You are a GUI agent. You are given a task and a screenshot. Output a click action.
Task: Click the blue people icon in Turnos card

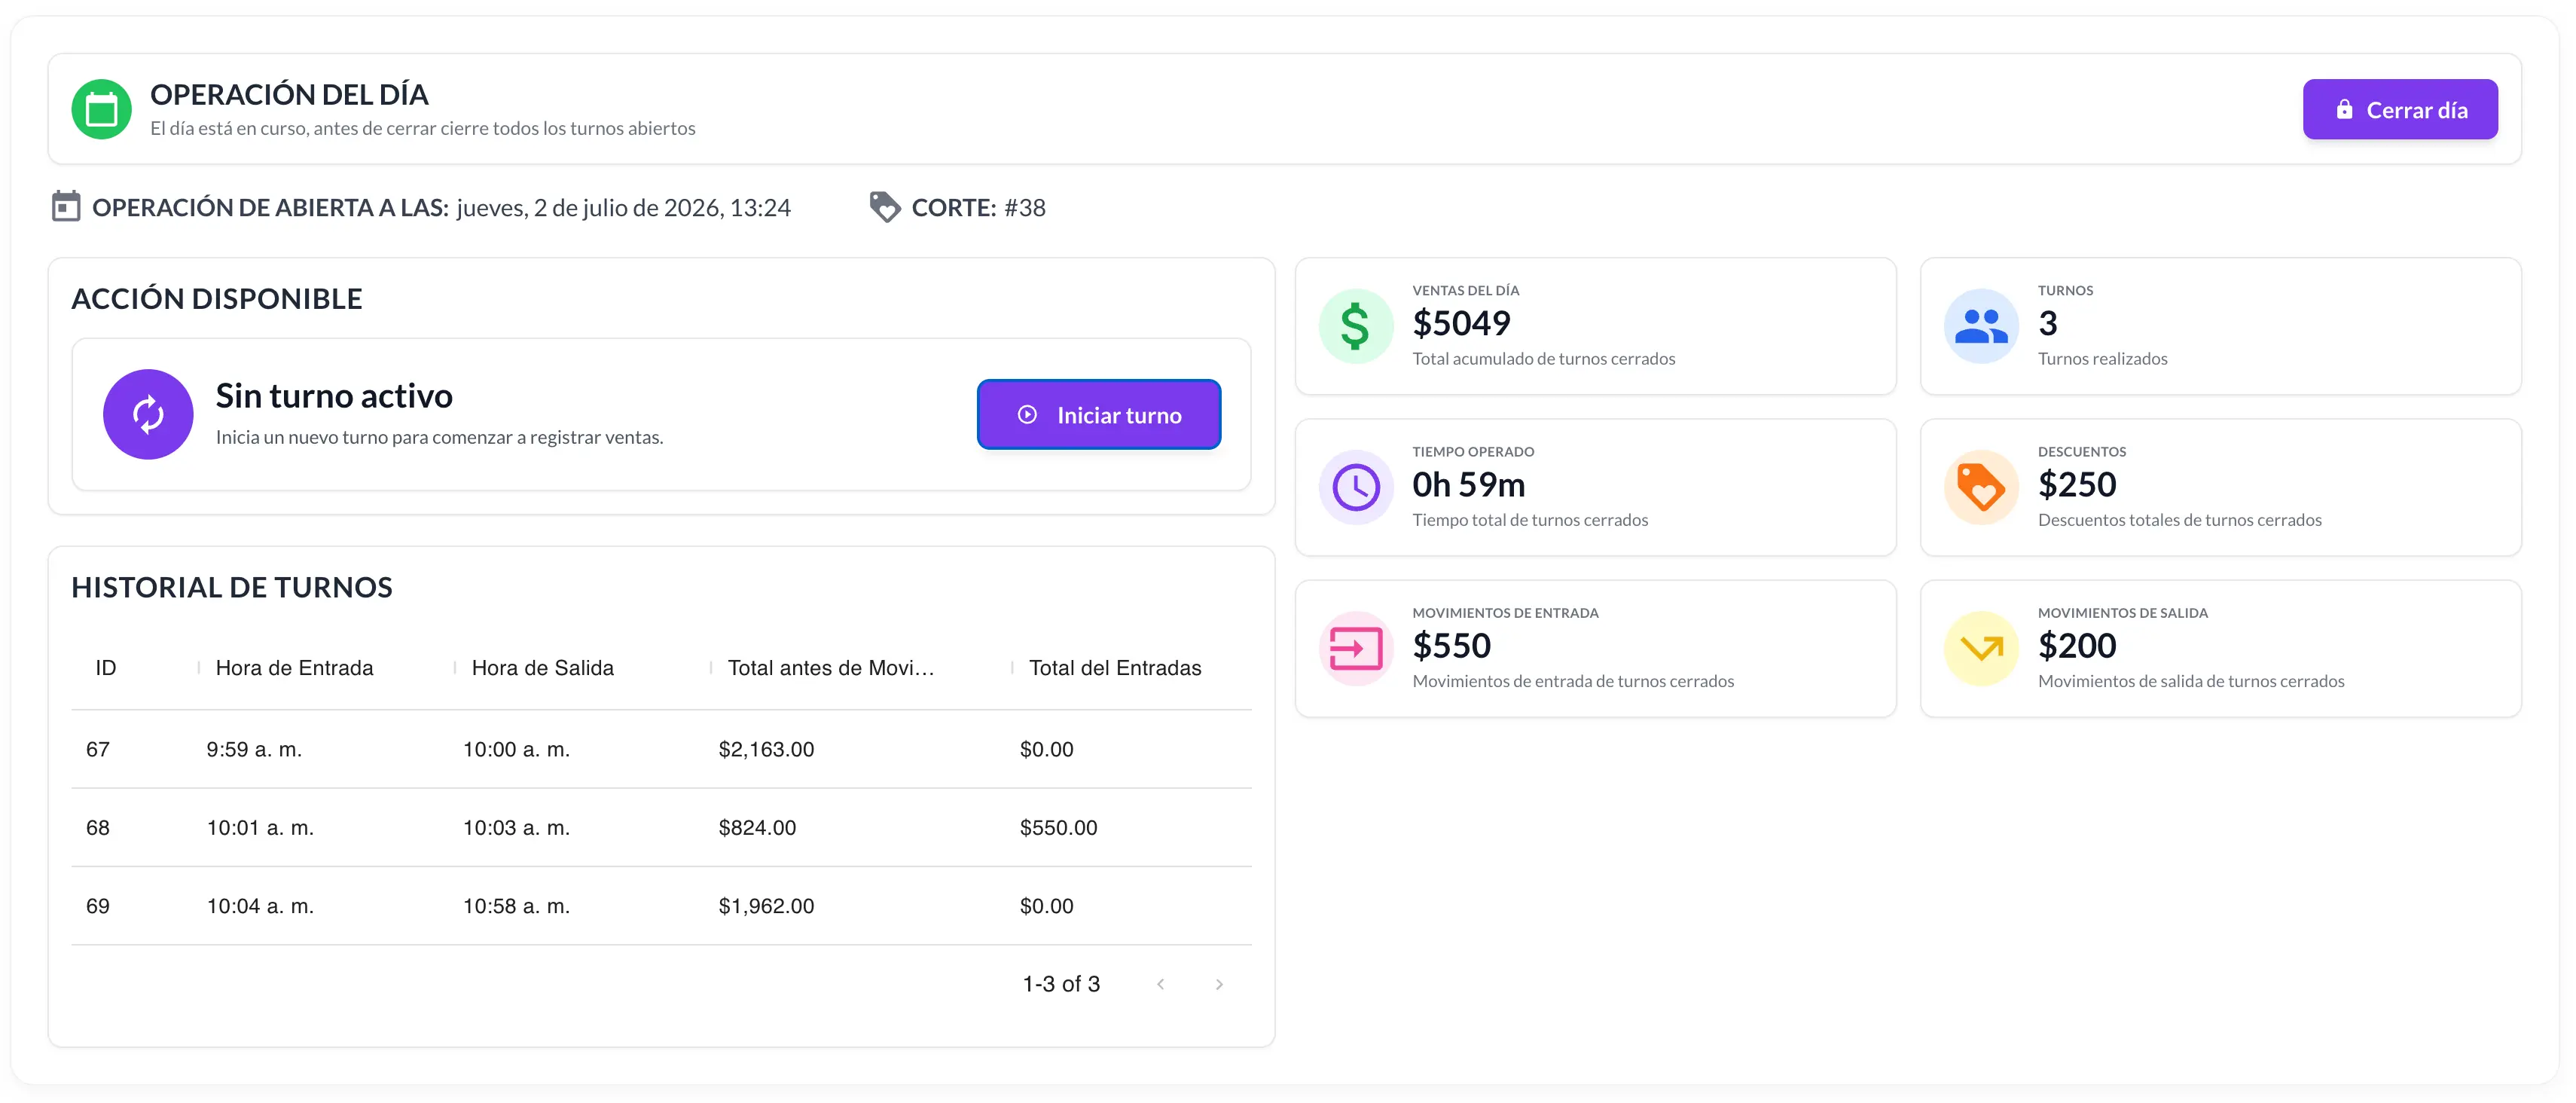tap(1981, 326)
